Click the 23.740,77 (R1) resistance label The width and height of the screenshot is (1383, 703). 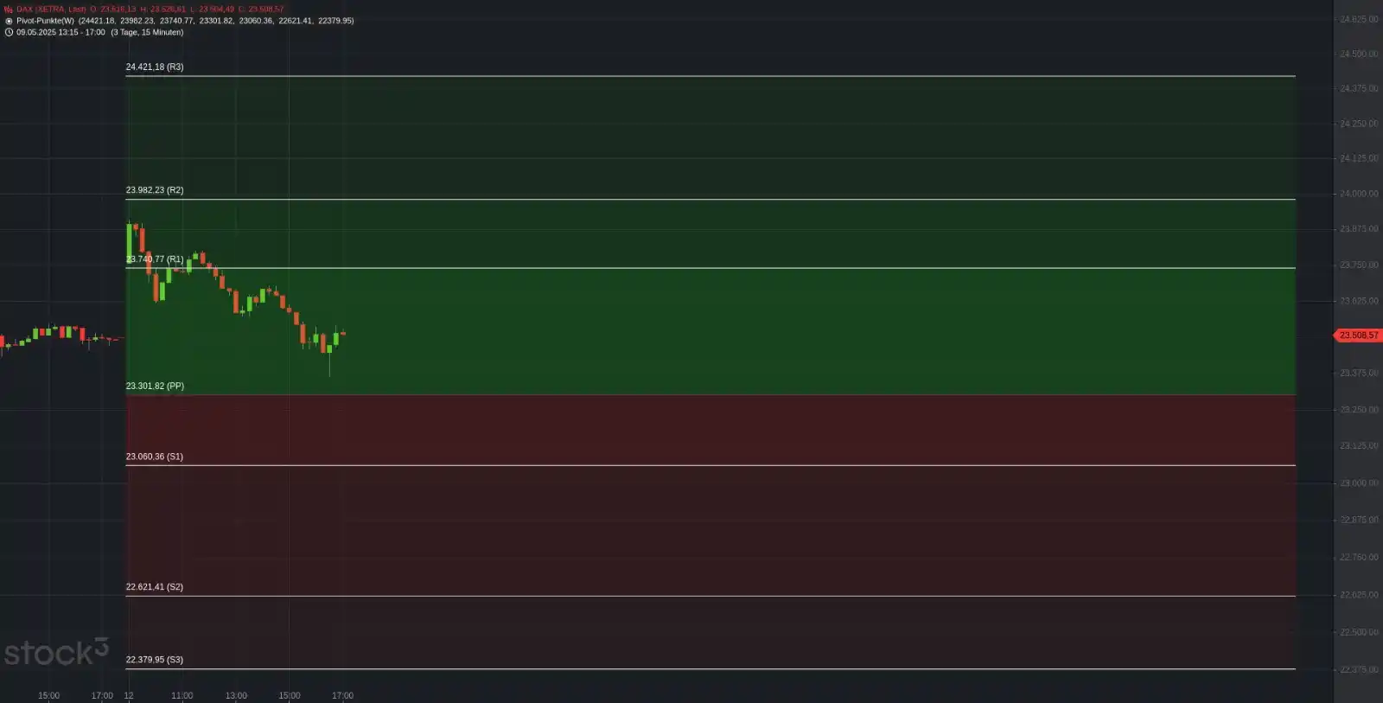[155, 259]
